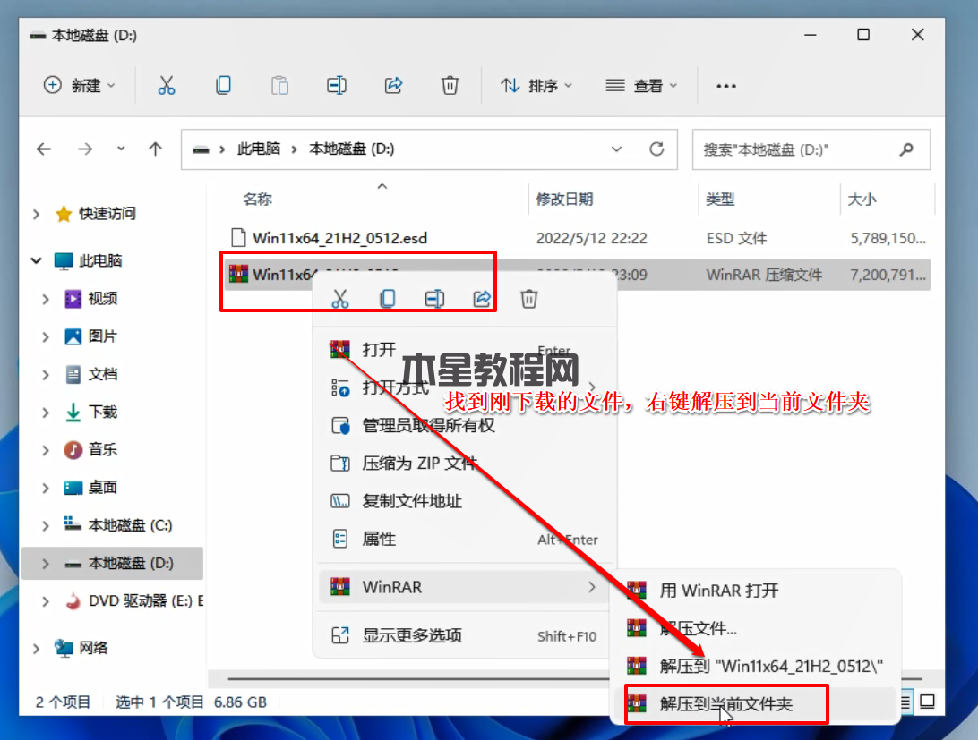Select 本地磁盘 (D:) in navigation pane
Screen dimensions: 978x740
tap(112, 564)
